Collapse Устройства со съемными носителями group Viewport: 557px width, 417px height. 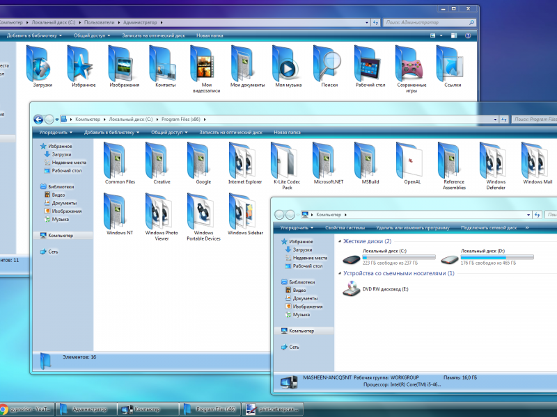pyautogui.click(x=340, y=274)
